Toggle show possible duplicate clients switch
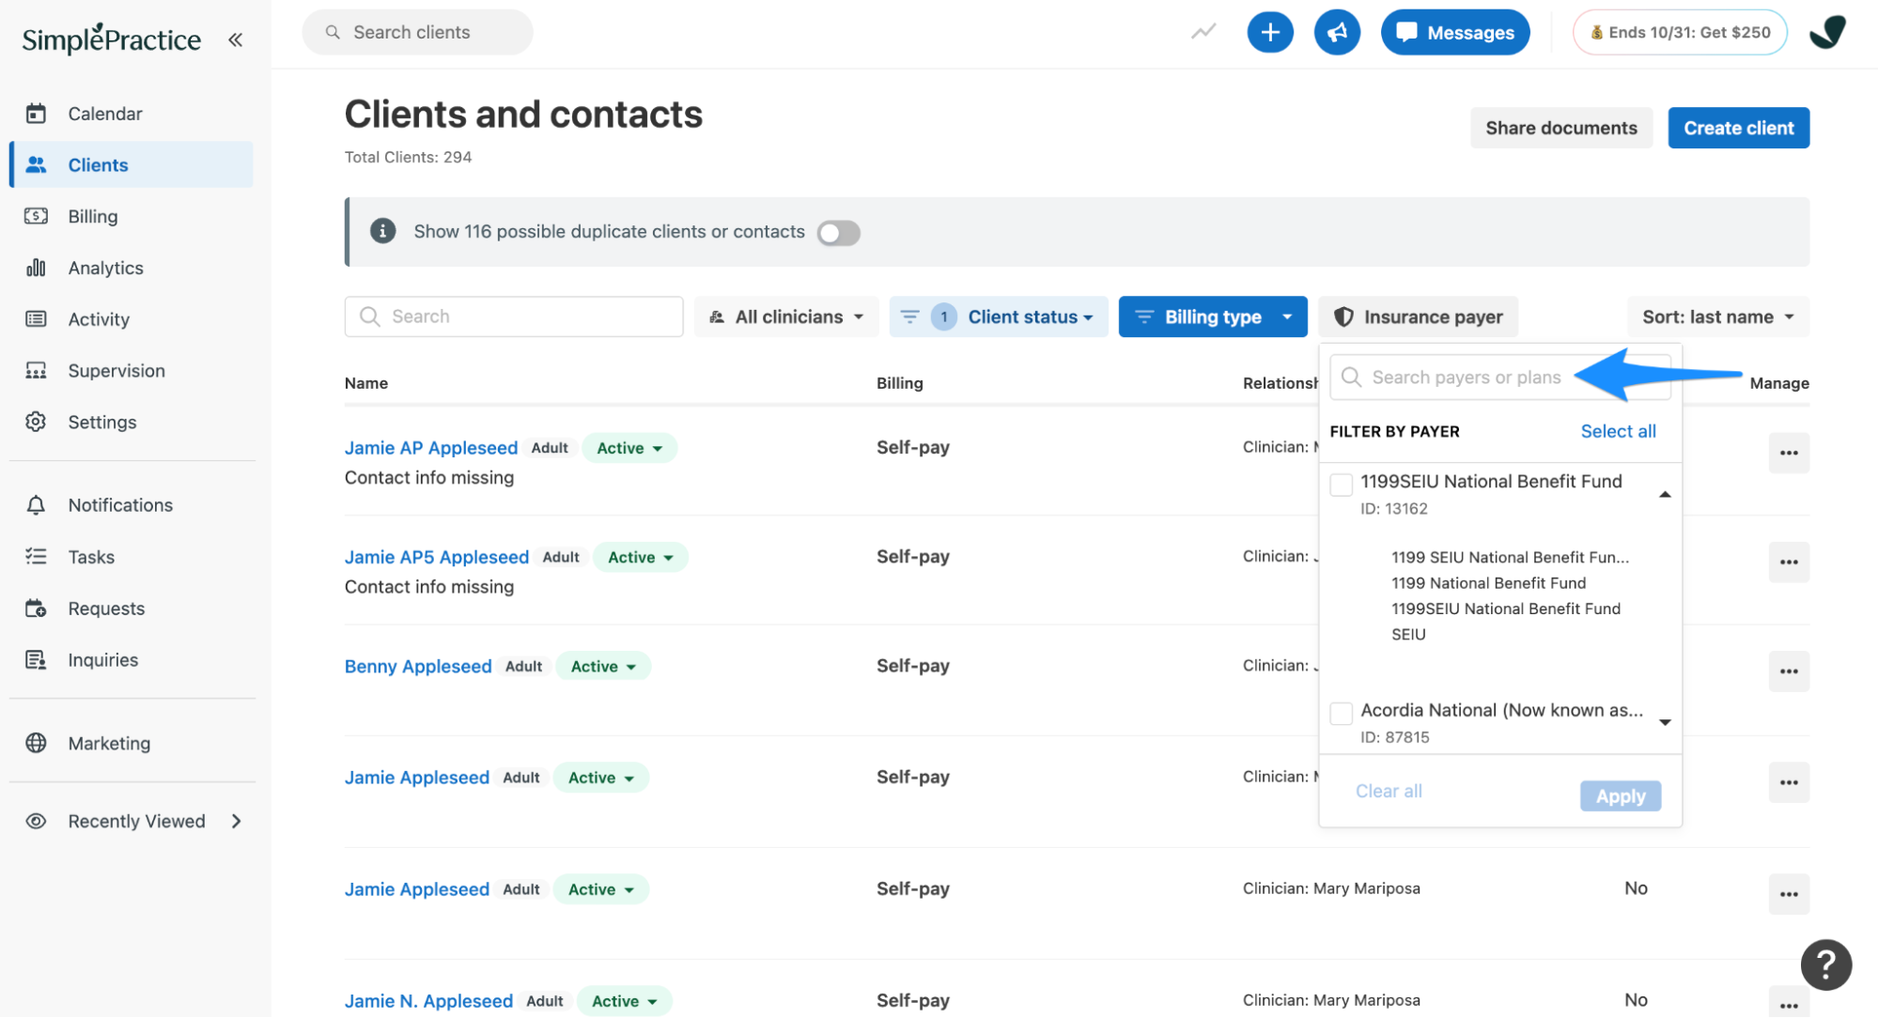Screen dimensions: 1878x1018 pos(838,233)
